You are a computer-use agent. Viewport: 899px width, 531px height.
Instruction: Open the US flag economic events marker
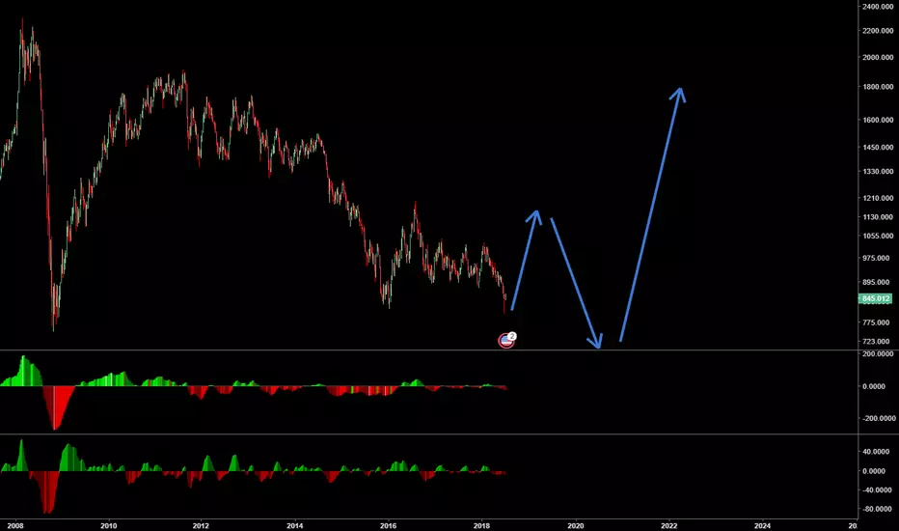[506, 341]
